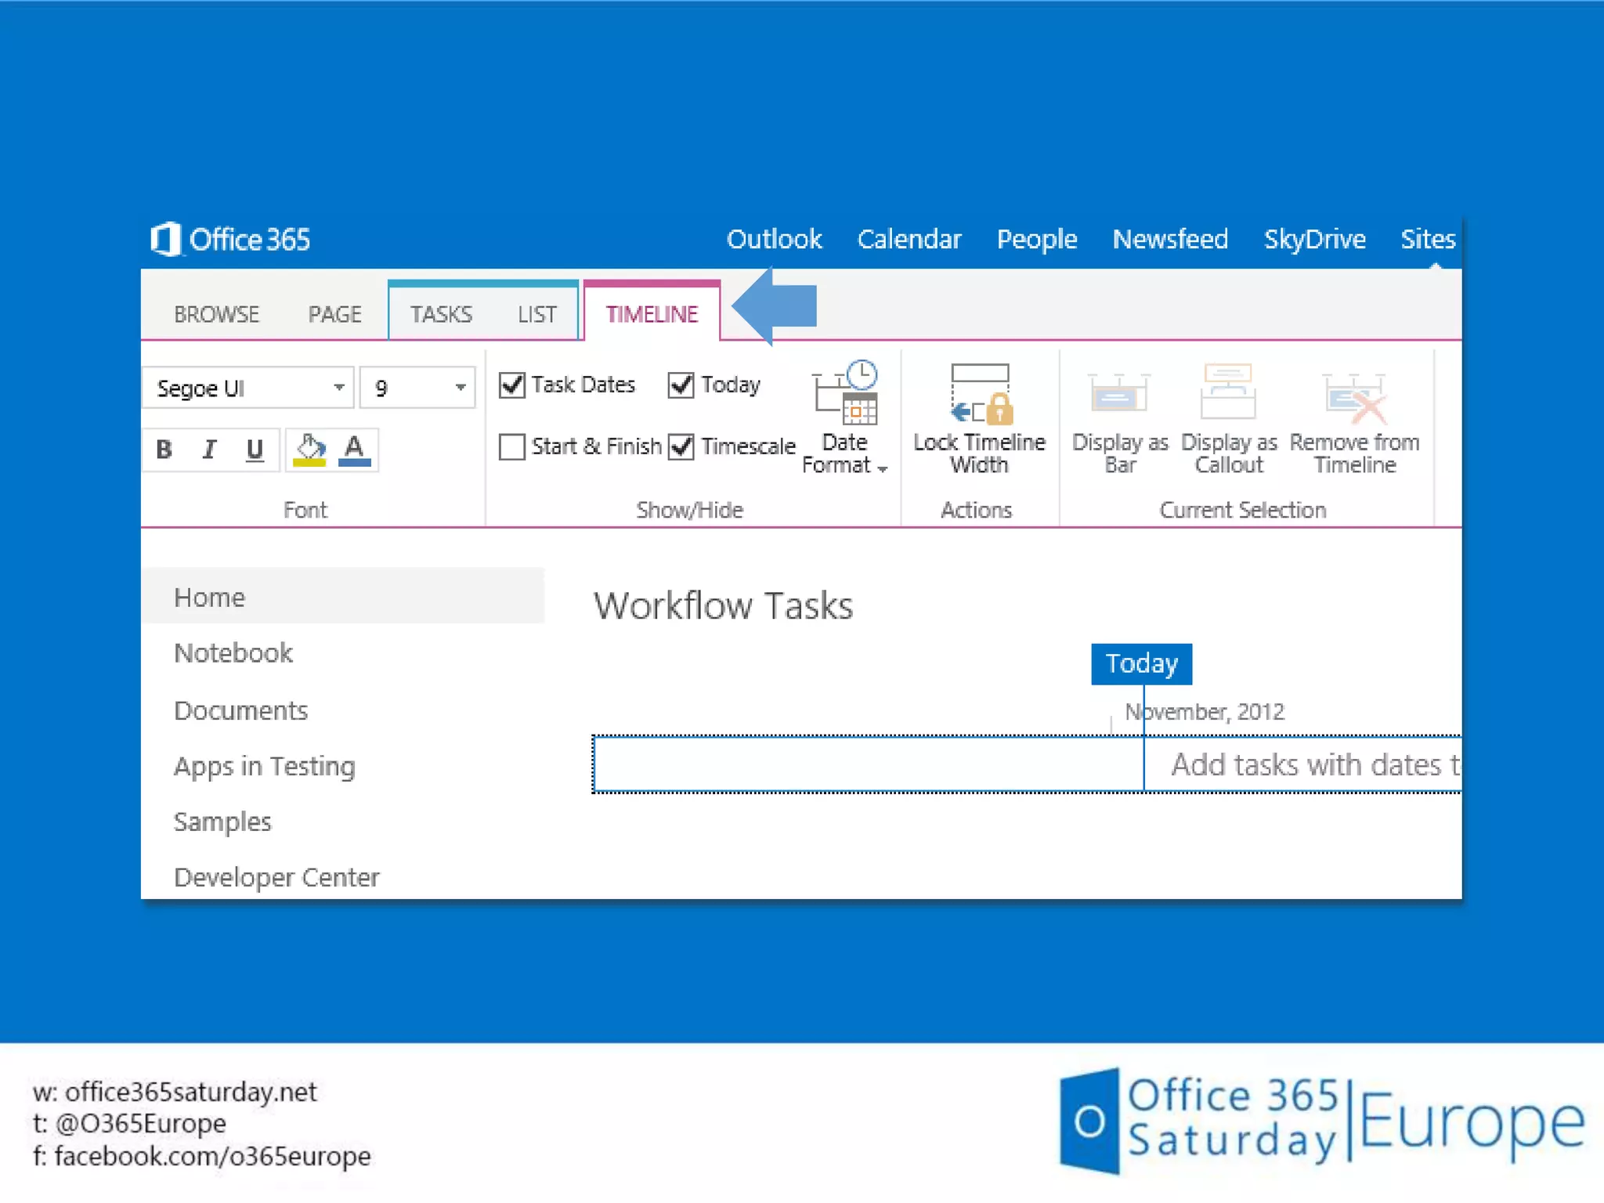Click the Underline formatting icon

255,450
